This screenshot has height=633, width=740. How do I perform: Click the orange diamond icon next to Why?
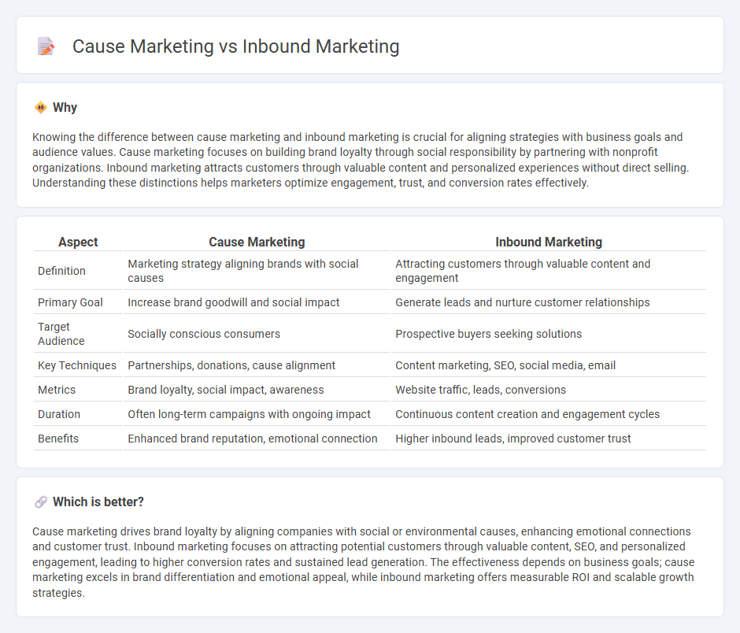click(x=41, y=108)
